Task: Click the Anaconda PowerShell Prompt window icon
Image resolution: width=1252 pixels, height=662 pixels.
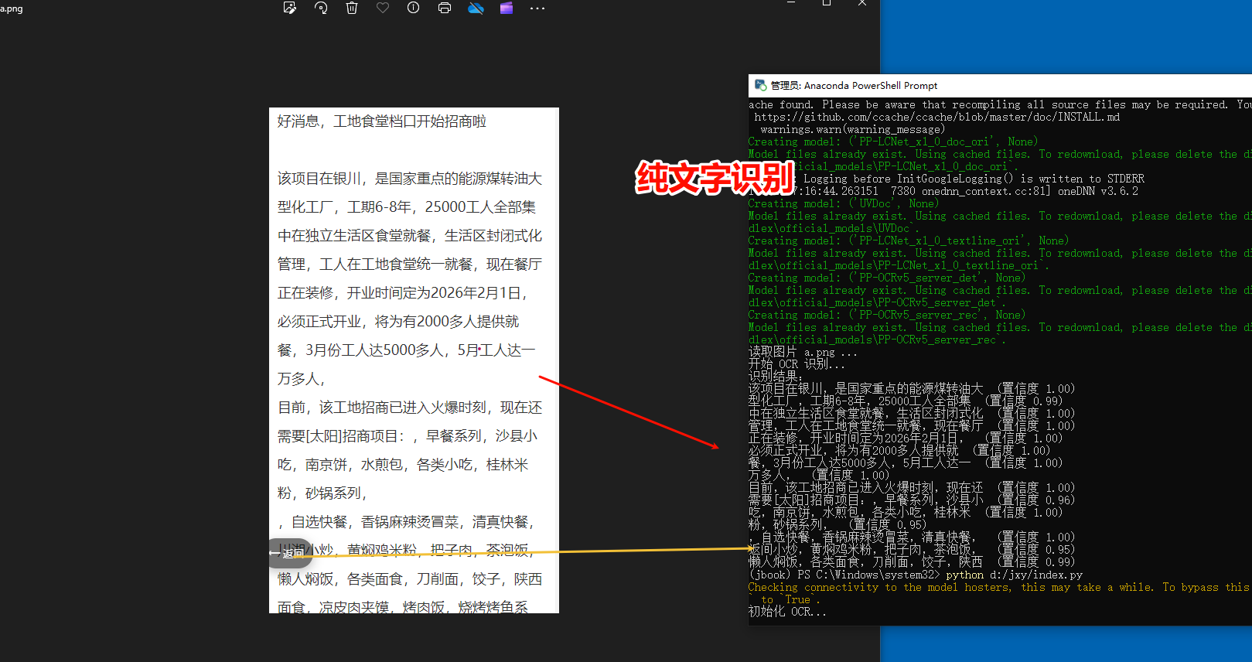Action: [x=760, y=85]
